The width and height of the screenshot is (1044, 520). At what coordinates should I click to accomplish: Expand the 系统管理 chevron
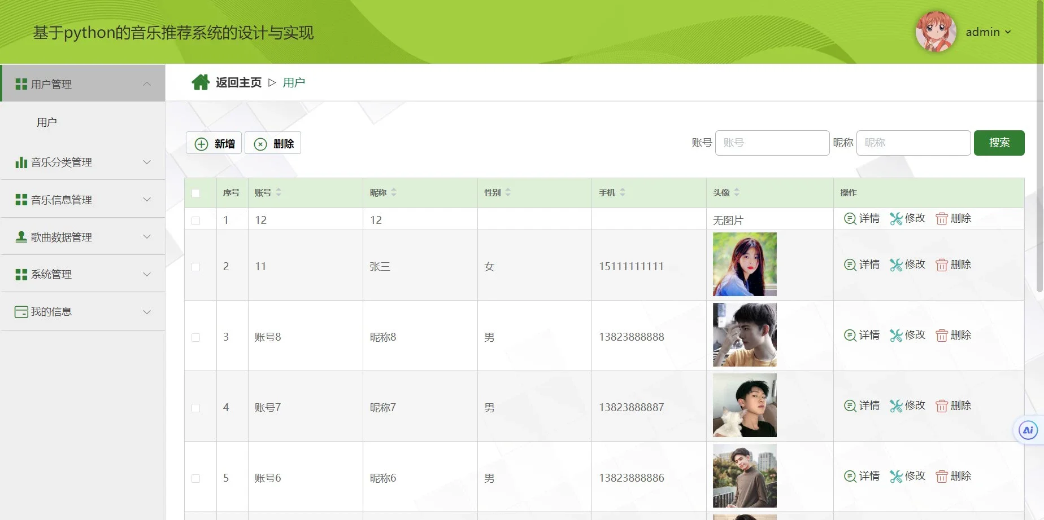(x=147, y=275)
